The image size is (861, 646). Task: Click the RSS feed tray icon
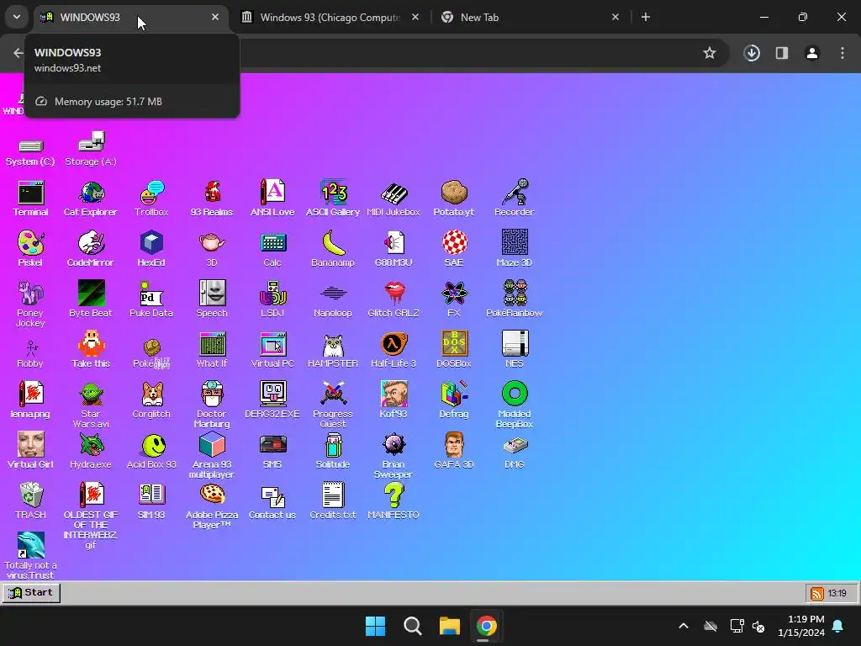[x=816, y=593]
